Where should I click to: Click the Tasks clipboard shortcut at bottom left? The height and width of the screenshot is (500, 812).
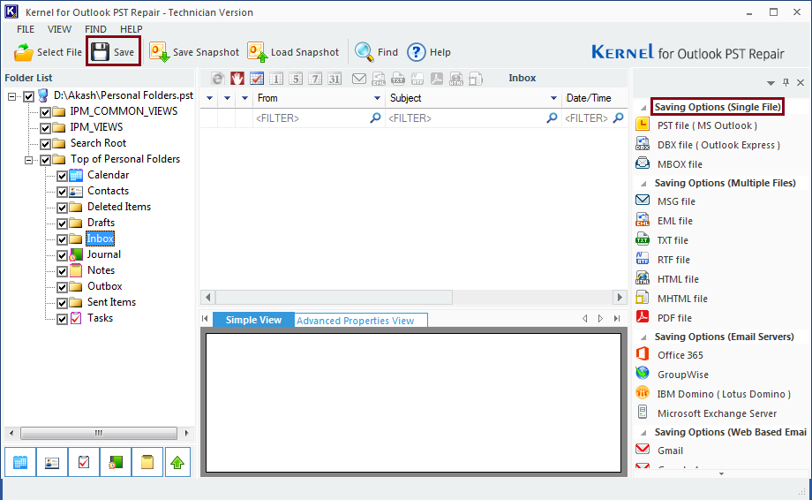pyautogui.click(x=84, y=462)
